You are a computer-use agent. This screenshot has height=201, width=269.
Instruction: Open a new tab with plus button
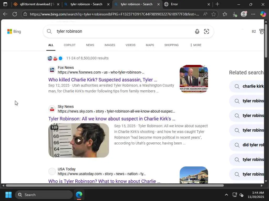point(217,4)
